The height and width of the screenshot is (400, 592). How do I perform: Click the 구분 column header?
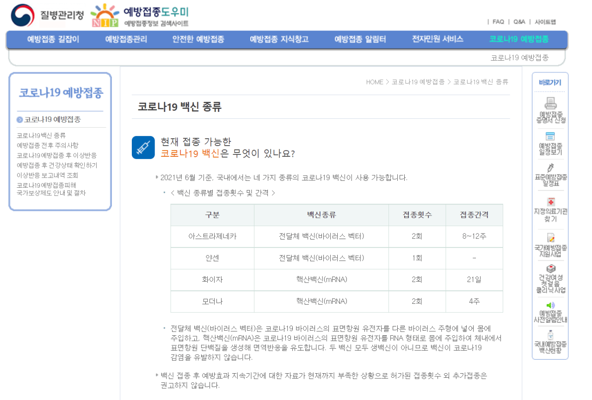212,215
